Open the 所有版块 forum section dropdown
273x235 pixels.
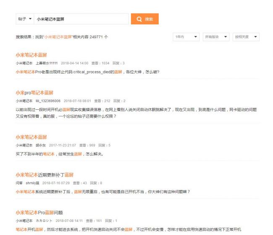coord(216,37)
